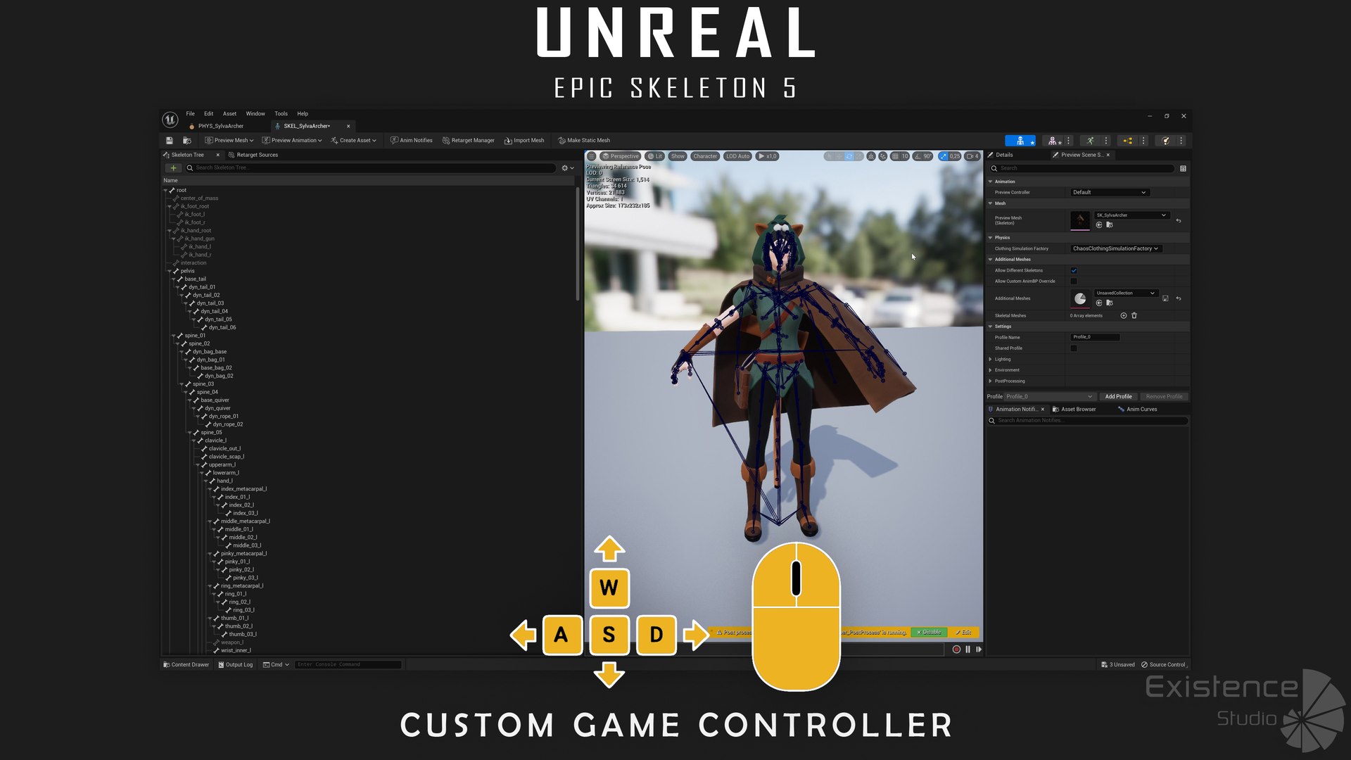
Task: Click the Add Profile button
Action: [x=1118, y=397]
